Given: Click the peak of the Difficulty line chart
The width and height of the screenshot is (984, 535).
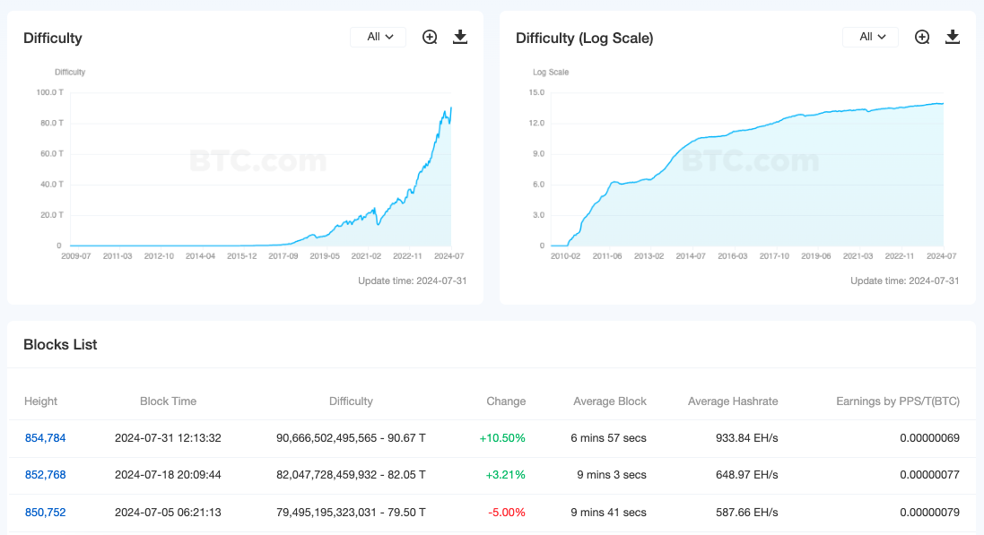Looking at the screenshot, I should pyautogui.click(x=451, y=108).
